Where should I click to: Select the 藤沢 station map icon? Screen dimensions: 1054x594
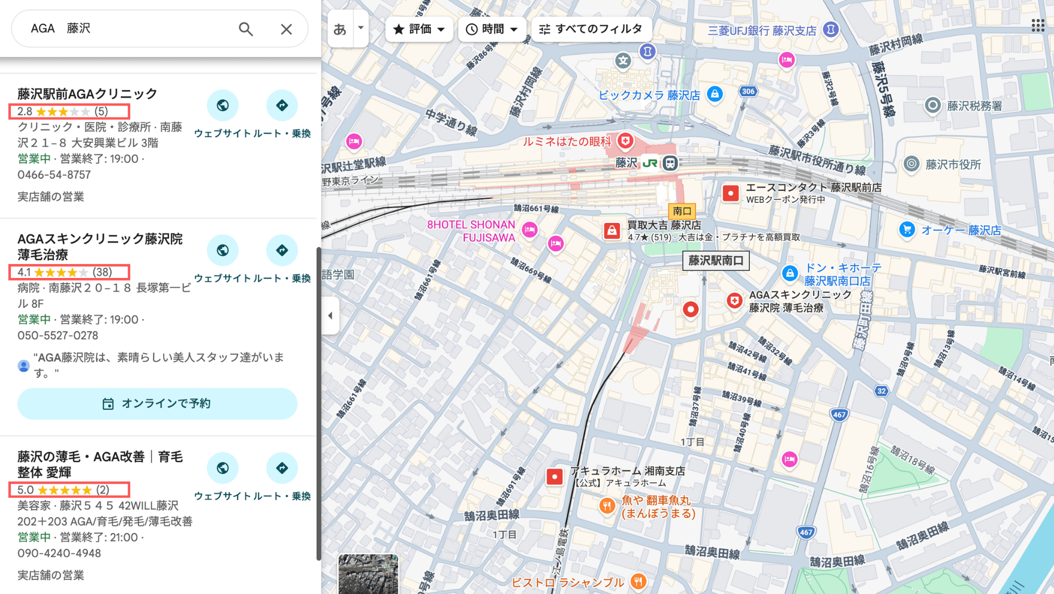[x=670, y=163]
